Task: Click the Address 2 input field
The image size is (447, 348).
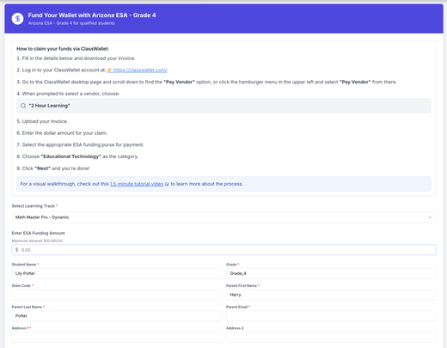Action: (331, 337)
